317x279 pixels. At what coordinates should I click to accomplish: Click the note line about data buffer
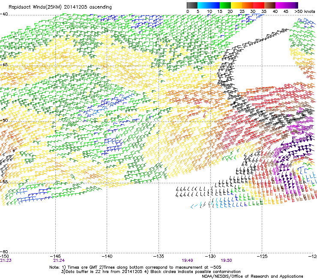pos(151,272)
